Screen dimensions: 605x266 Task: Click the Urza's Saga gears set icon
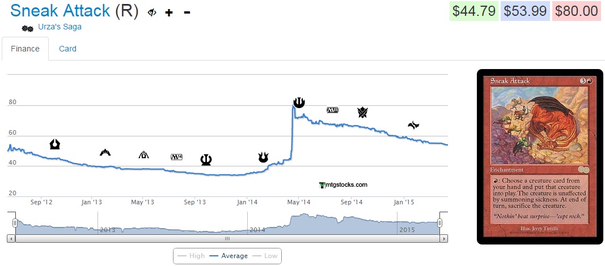click(x=27, y=28)
